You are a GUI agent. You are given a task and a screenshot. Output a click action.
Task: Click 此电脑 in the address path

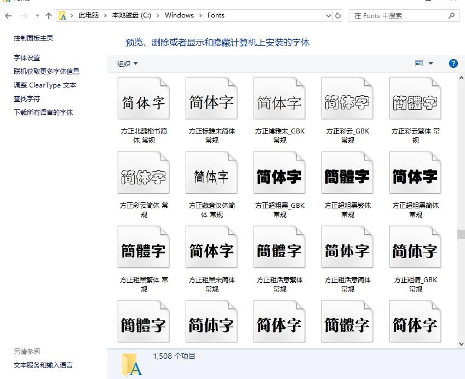click(x=88, y=15)
